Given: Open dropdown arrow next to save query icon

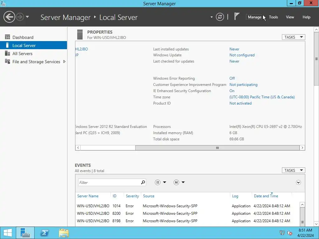Looking at the screenshot, I should [183, 182].
